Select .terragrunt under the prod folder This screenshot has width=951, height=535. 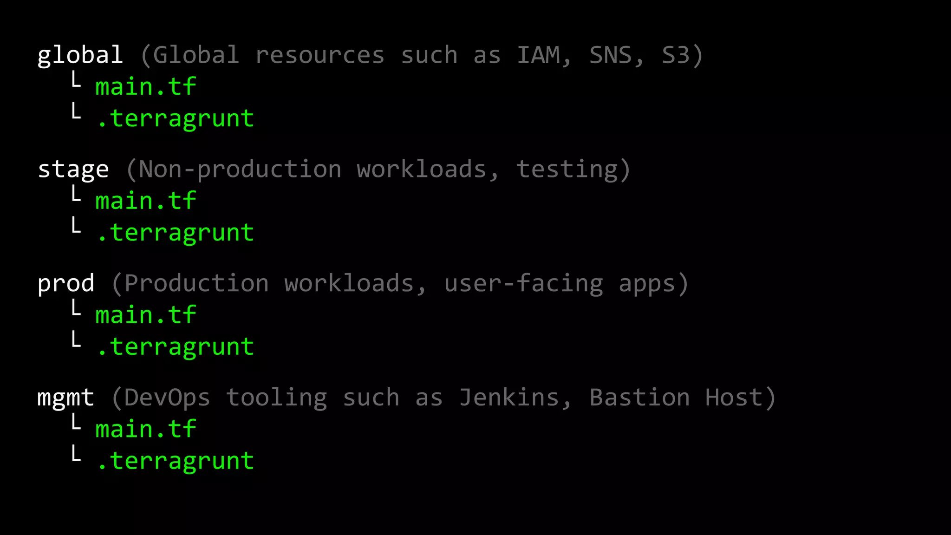click(x=176, y=347)
